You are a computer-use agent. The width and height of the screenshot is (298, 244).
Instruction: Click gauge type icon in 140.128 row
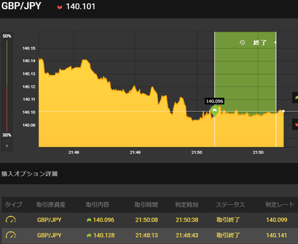(11, 235)
